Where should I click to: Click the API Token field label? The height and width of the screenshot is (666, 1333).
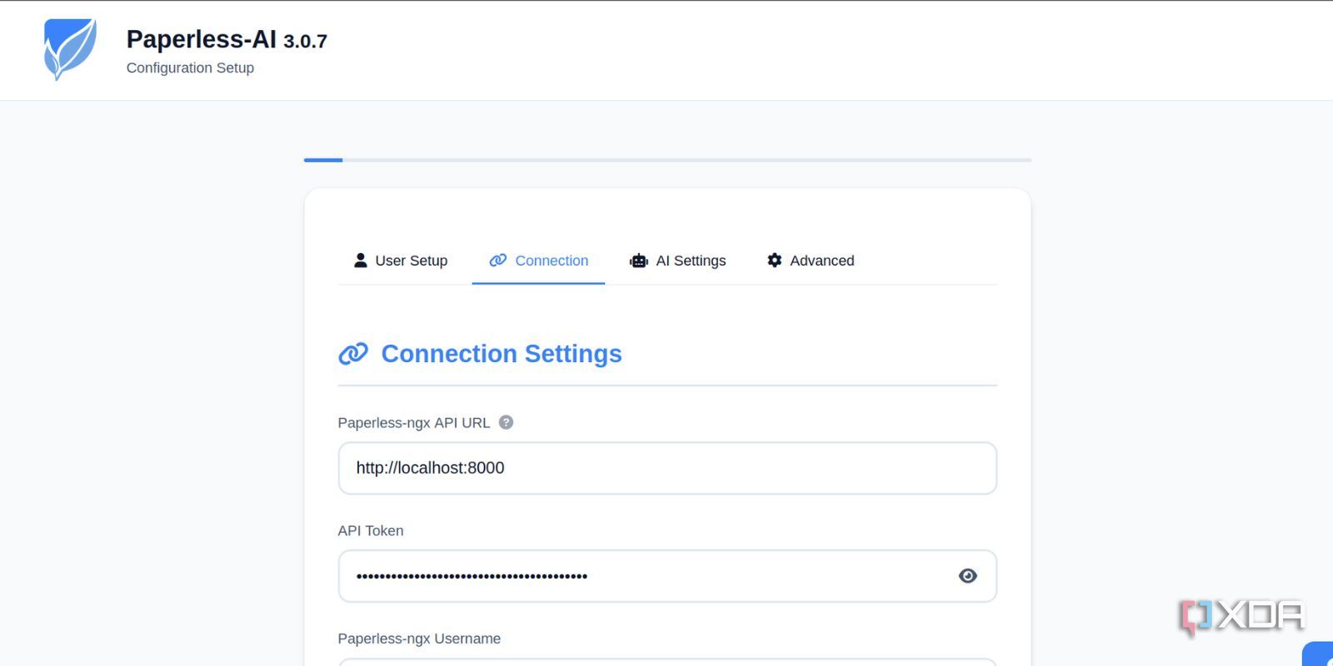tap(371, 530)
